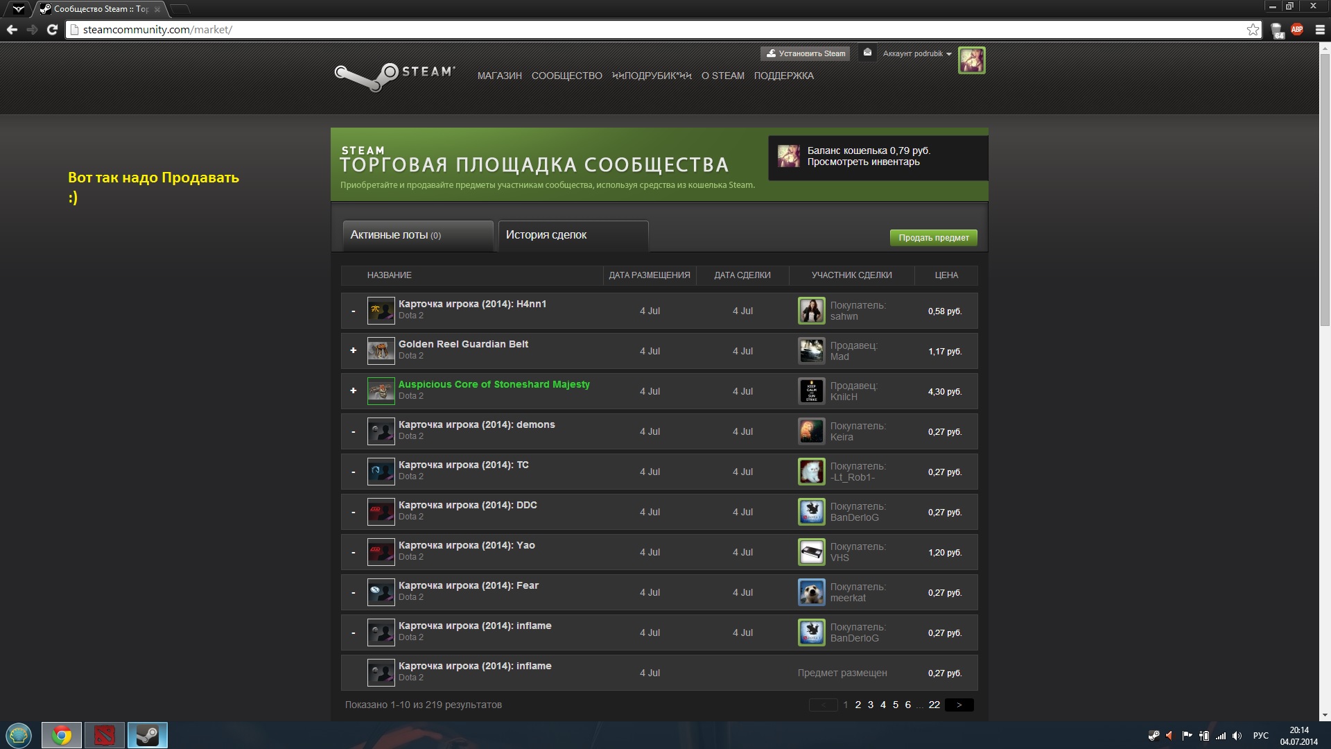
Task: Click Просмотреть инвентарь link
Action: tap(863, 162)
